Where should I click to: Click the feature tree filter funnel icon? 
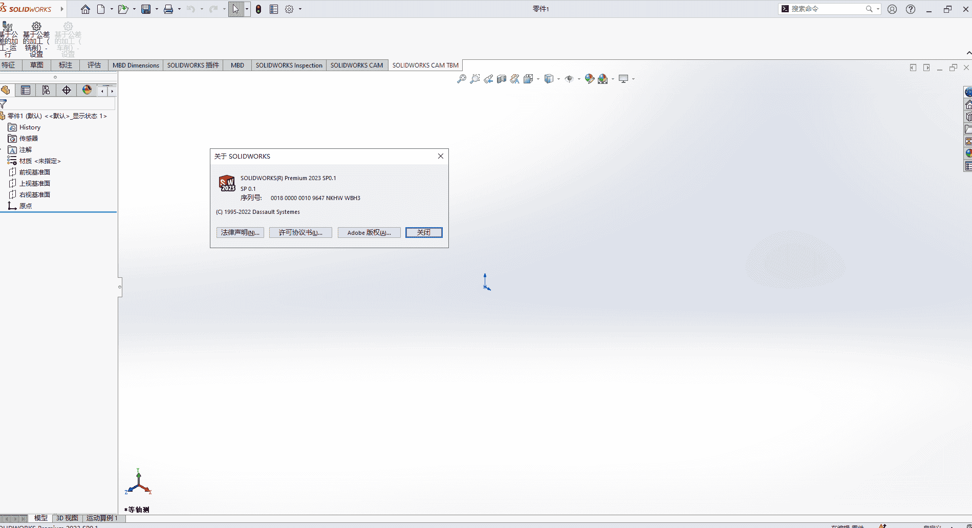pyautogui.click(x=4, y=104)
